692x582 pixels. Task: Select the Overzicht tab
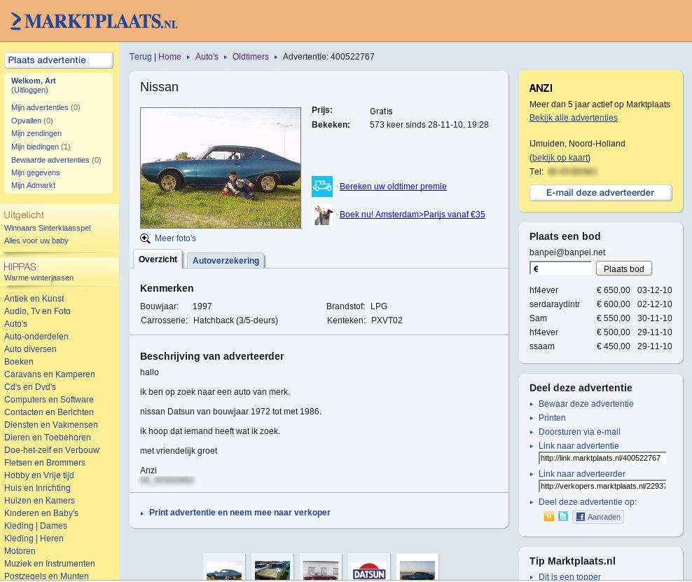pos(158,259)
